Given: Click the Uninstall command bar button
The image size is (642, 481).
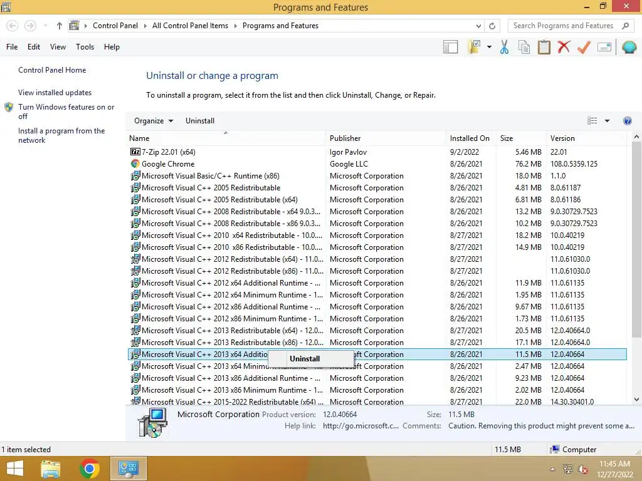Looking at the screenshot, I should click(200, 121).
